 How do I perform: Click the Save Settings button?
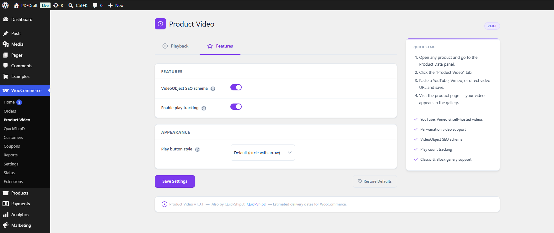coord(175,181)
